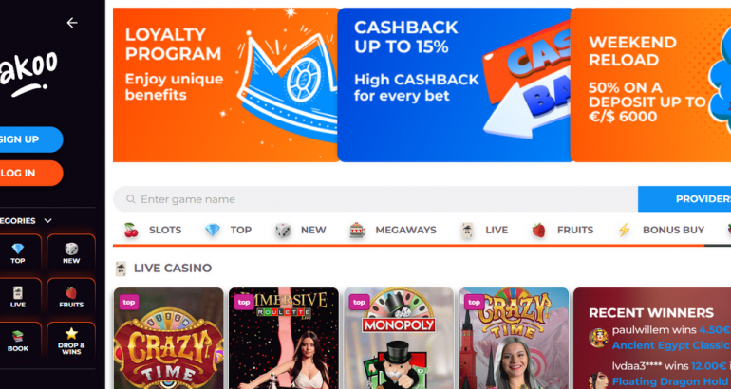Focus the Enter game name field
This screenshot has width=731, height=389.
[x=375, y=199]
